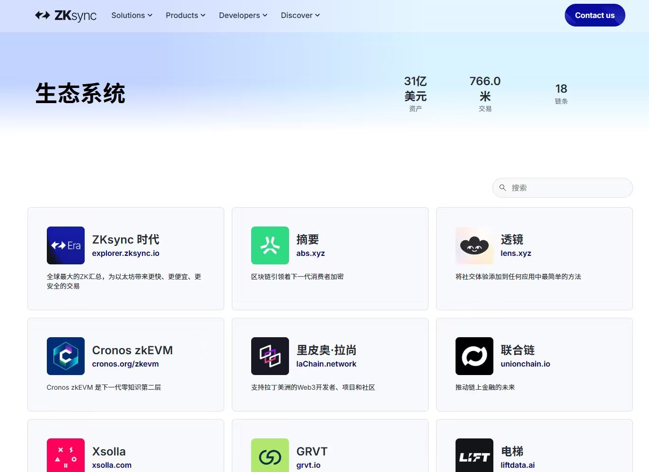Follow the cronos.org/zkevm link
649x472 pixels.
click(125, 364)
